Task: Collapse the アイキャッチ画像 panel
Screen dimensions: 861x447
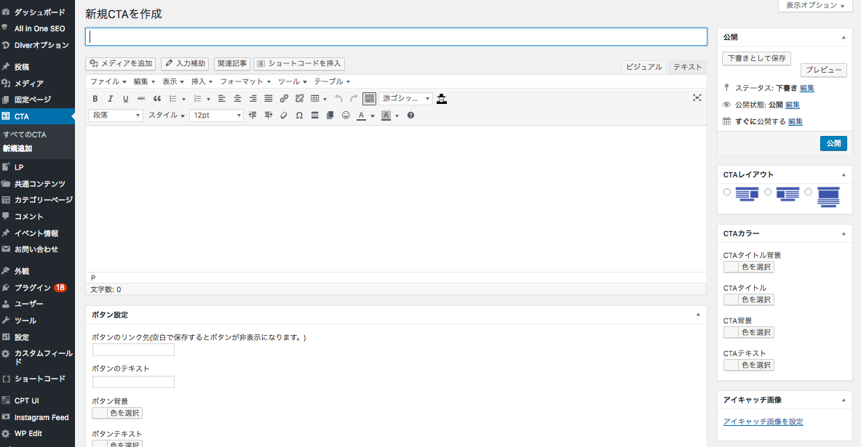Action: 844,400
